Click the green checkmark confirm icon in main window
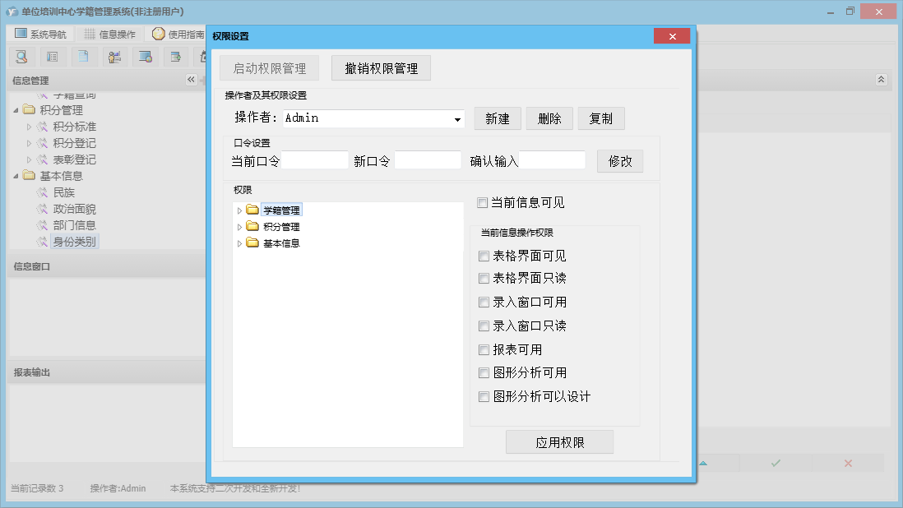Image resolution: width=903 pixels, height=508 pixels. tap(776, 463)
